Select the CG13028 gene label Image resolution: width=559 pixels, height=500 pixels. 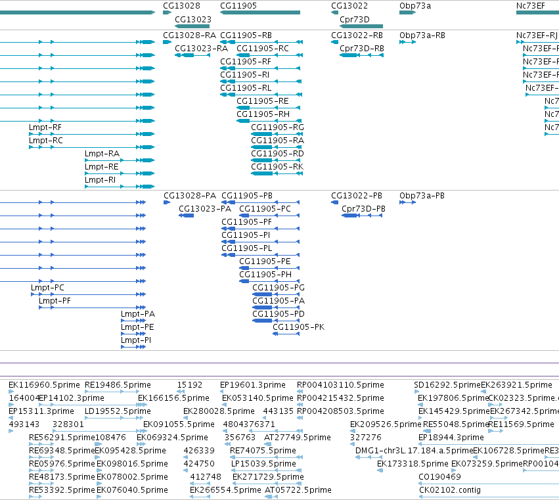(x=181, y=6)
